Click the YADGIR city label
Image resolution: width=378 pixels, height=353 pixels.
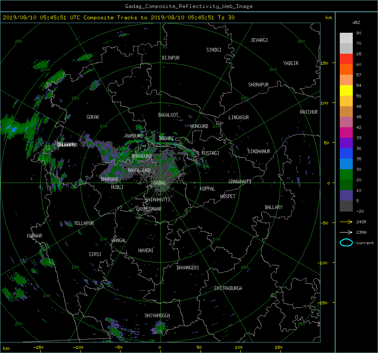(x=291, y=63)
